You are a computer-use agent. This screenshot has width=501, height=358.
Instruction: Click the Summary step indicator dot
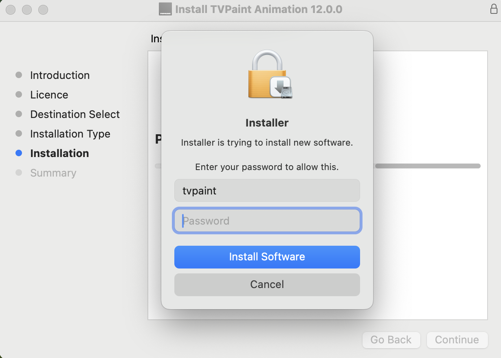19,172
